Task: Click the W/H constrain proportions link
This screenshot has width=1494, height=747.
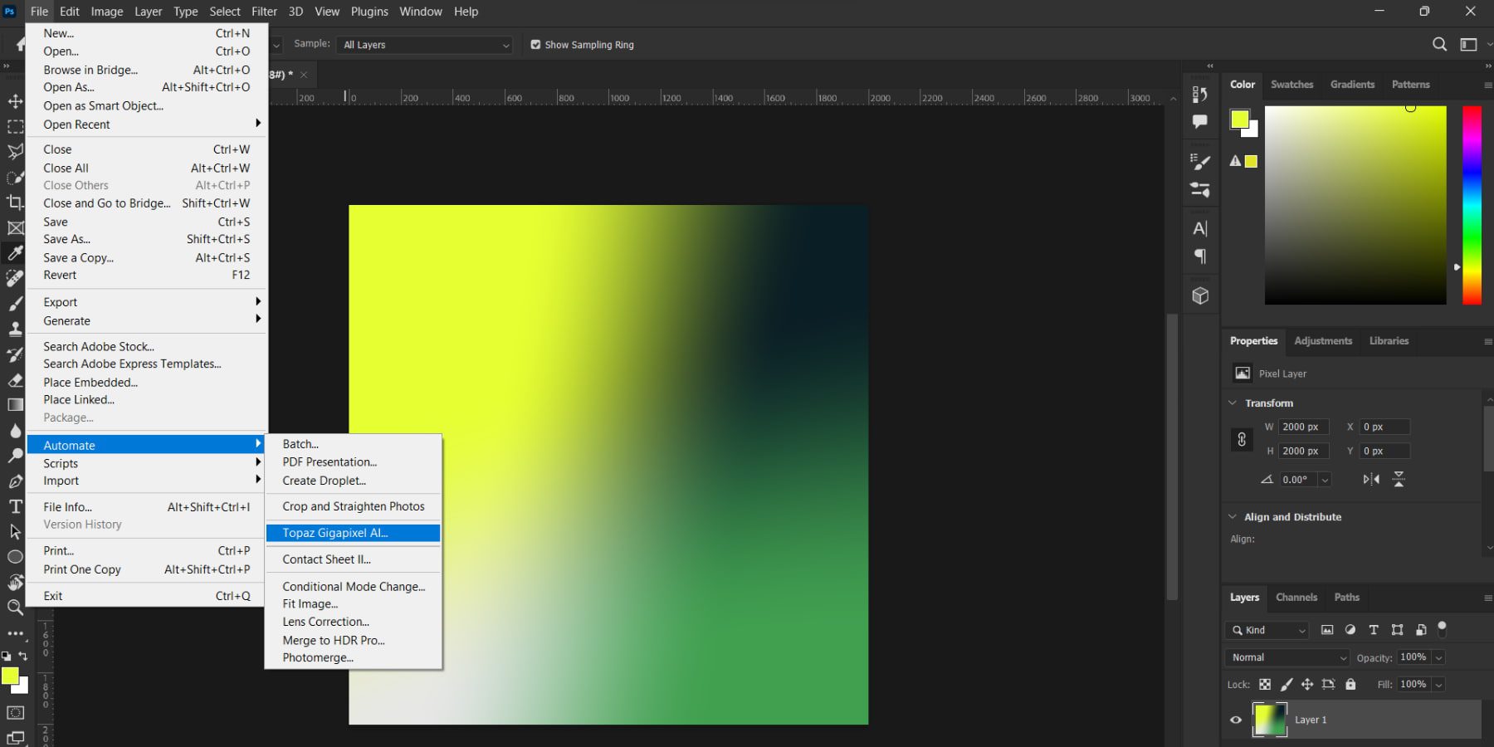Action: (1242, 440)
